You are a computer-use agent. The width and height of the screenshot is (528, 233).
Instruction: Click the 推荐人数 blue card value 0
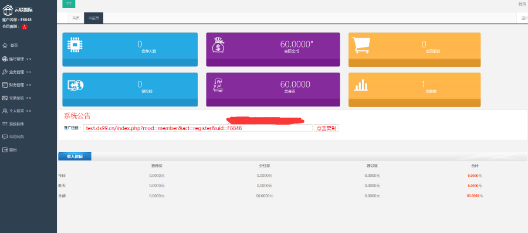tap(140, 44)
